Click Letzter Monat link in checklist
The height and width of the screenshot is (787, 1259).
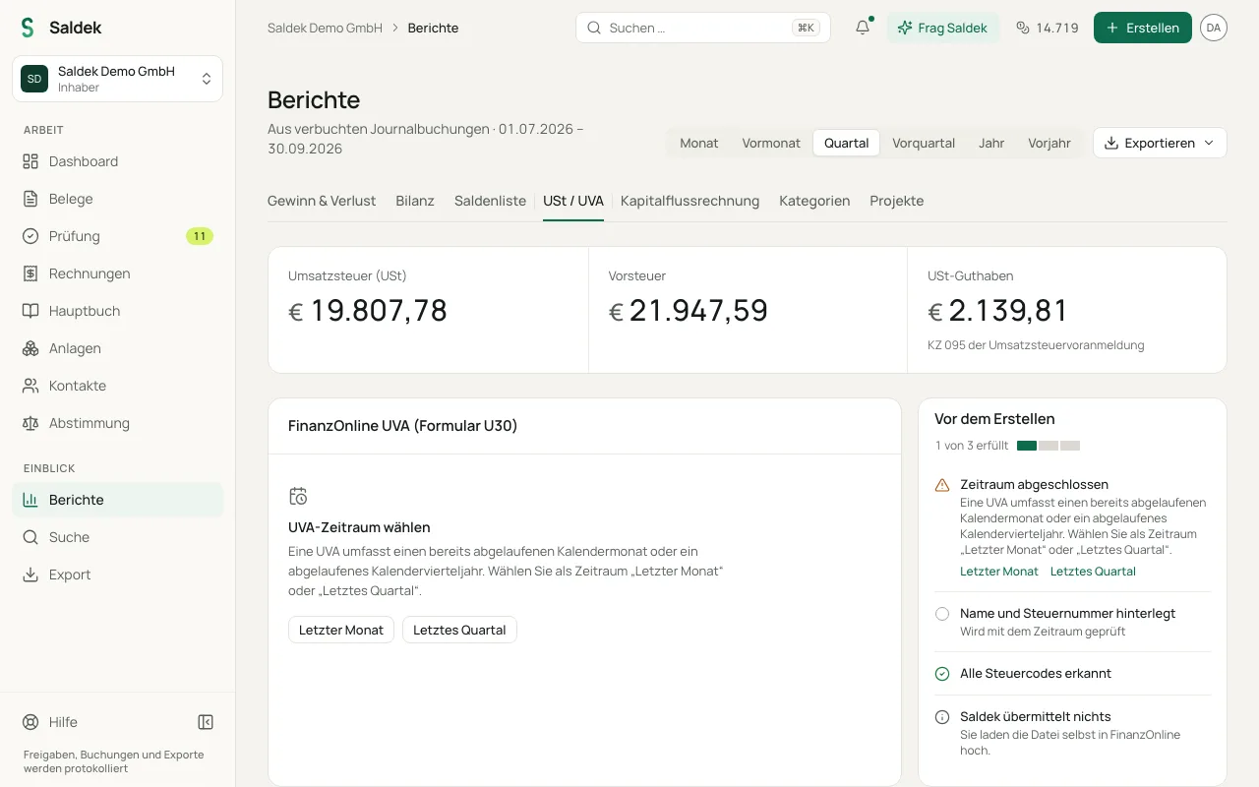[x=999, y=572]
